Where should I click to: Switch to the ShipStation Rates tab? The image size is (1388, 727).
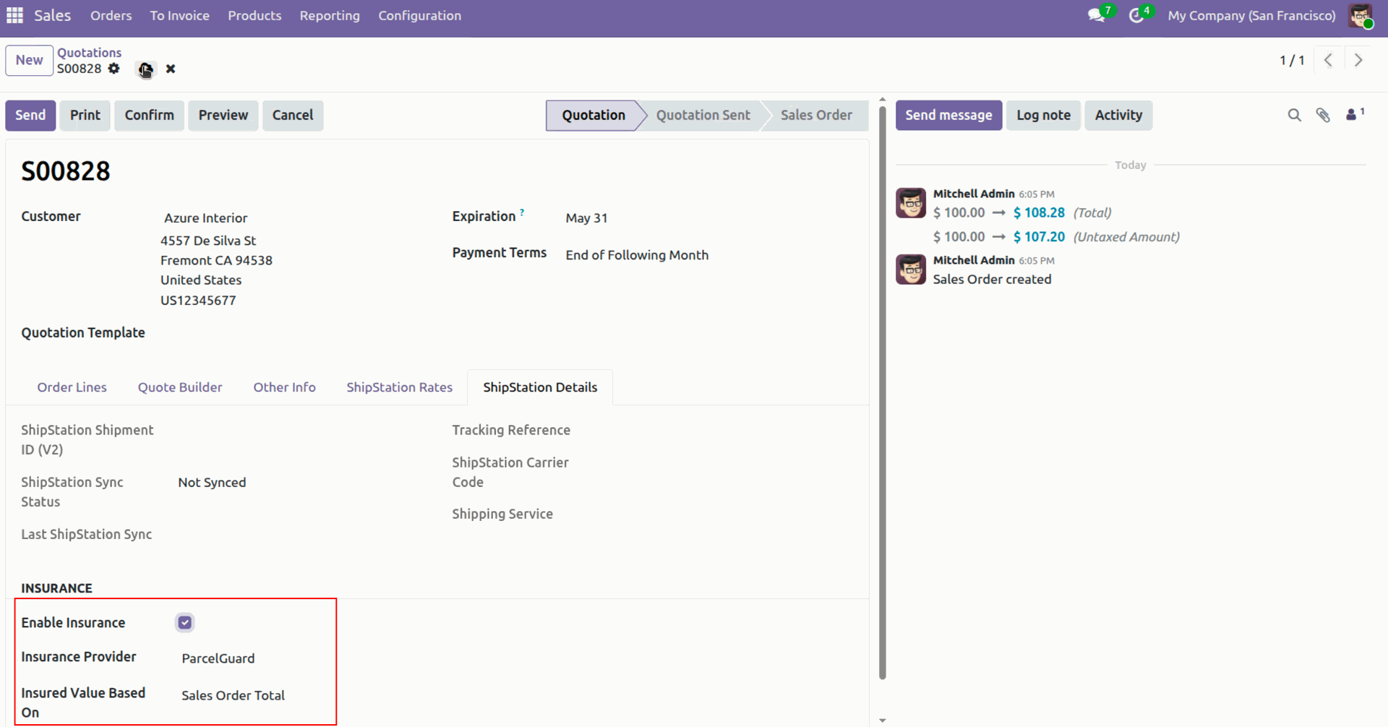[399, 387]
